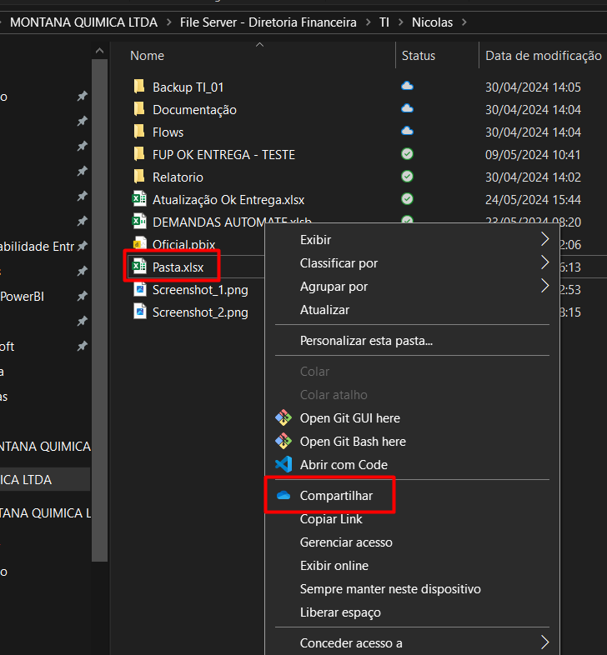Viewport: 607px width, 655px height.
Task: Click the Git GUI icon in context menu
Action: pyautogui.click(x=283, y=418)
